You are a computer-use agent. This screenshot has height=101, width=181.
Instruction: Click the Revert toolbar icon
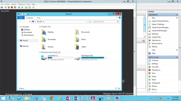point(29,7)
